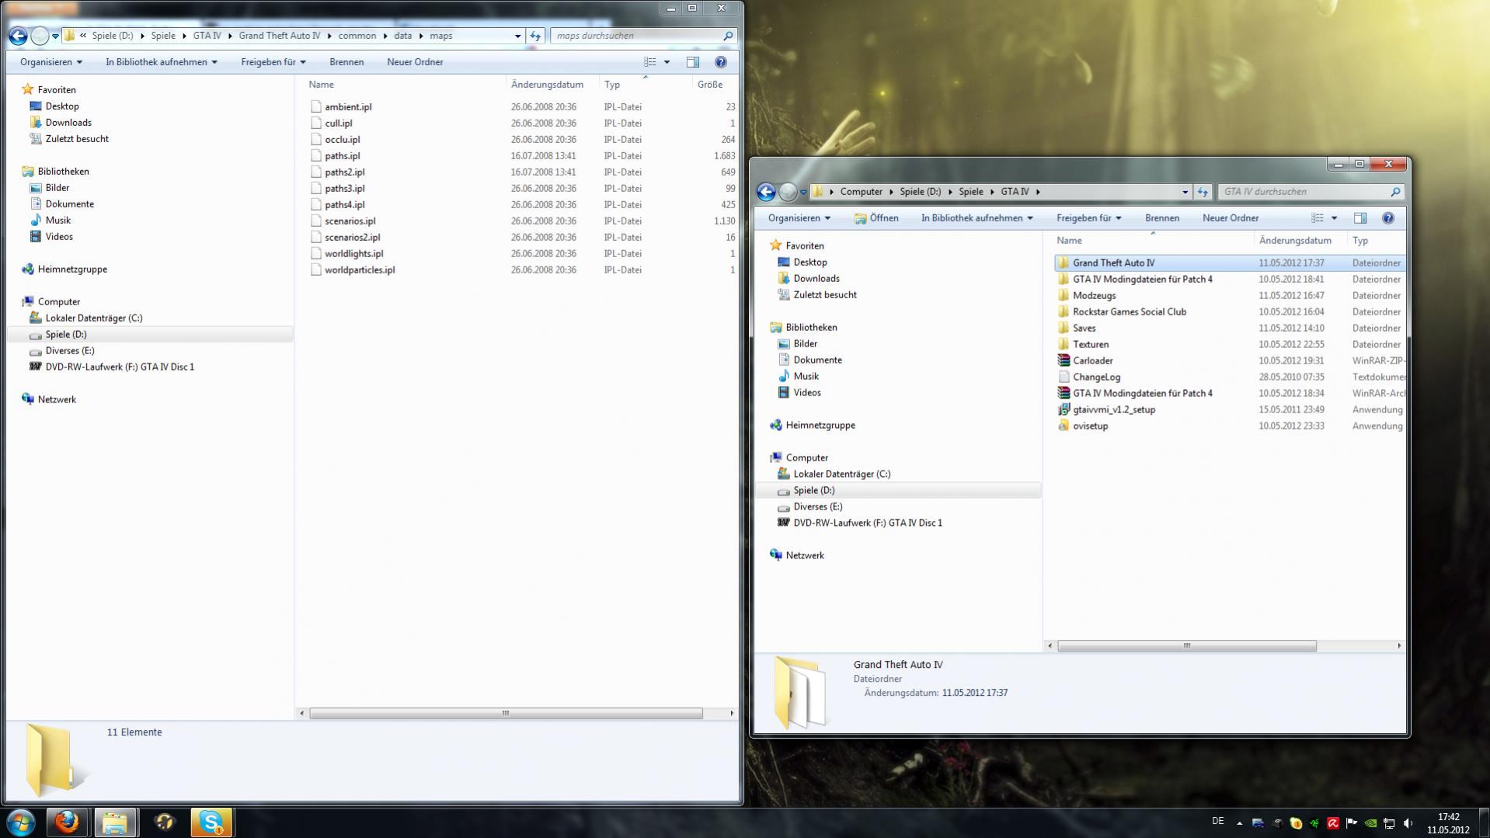Click the Öffnen button in GTA IV window
The height and width of the screenshot is (838, 1490).
(876, 218)
